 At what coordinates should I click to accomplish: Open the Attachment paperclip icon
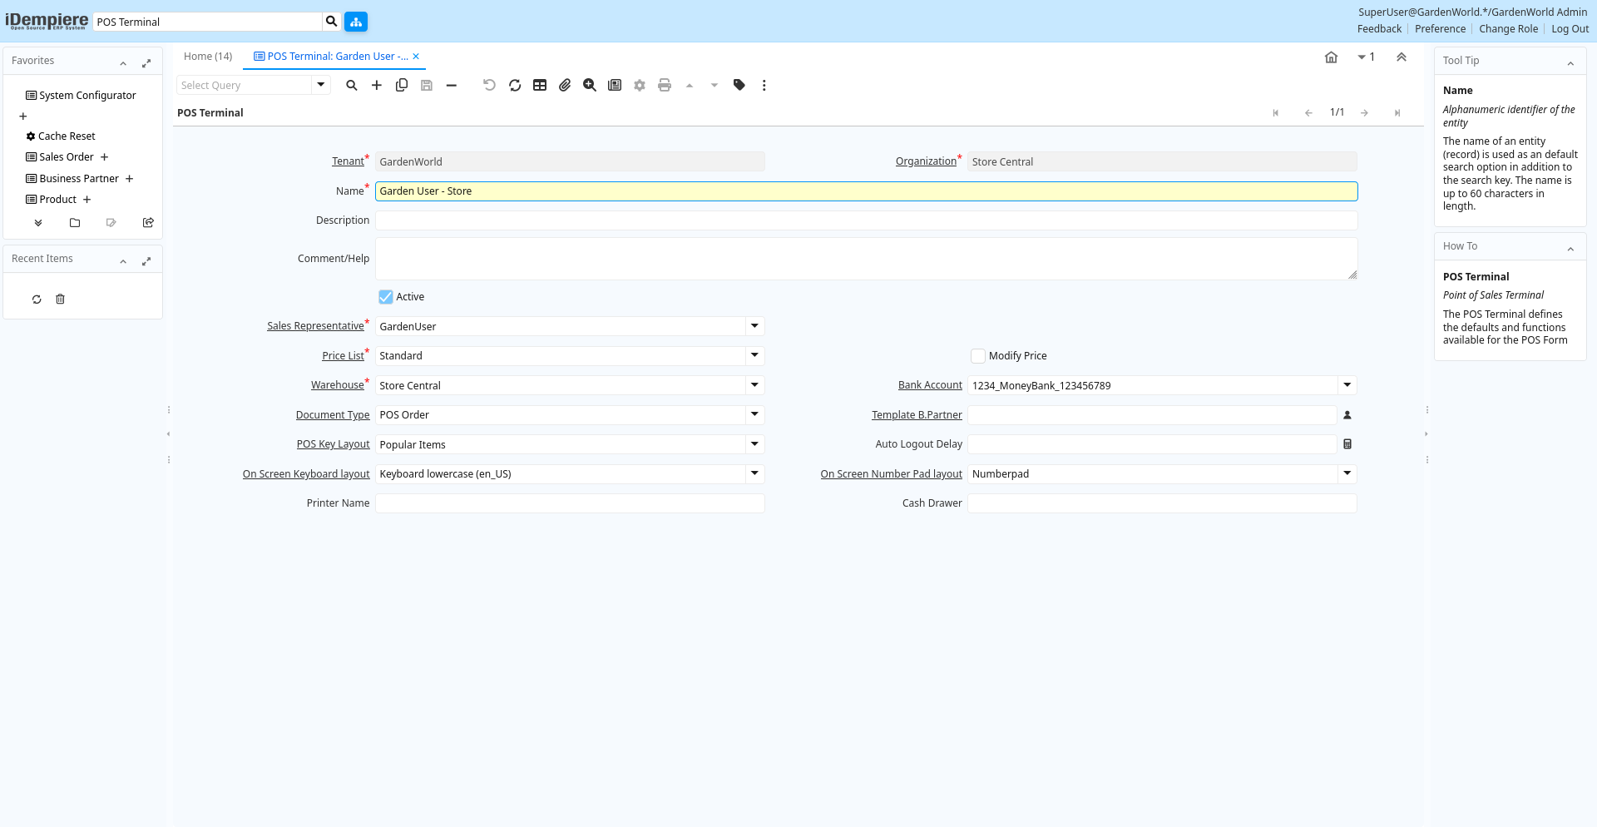pyautogui.click(x=565, y=85)
